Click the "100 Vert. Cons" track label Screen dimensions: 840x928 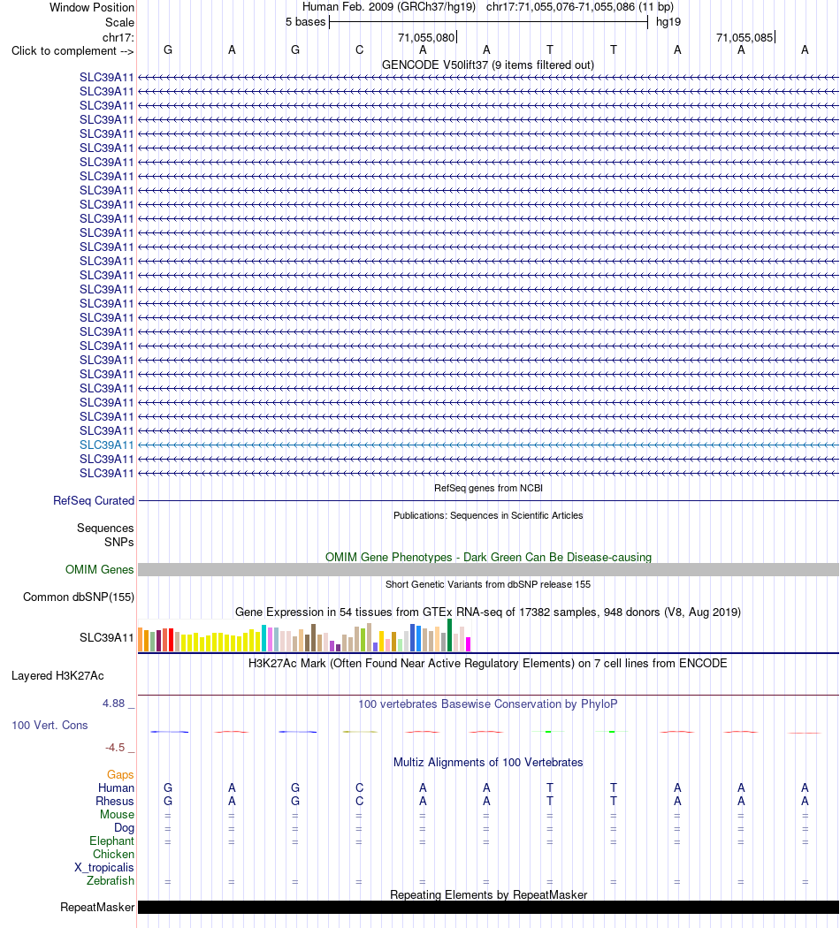click(50, 725)
